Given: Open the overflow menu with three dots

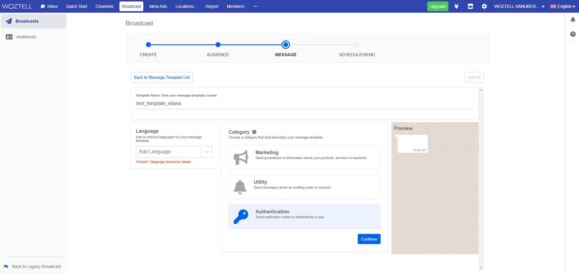Looking at the screenshot, I should click(255, 6).
